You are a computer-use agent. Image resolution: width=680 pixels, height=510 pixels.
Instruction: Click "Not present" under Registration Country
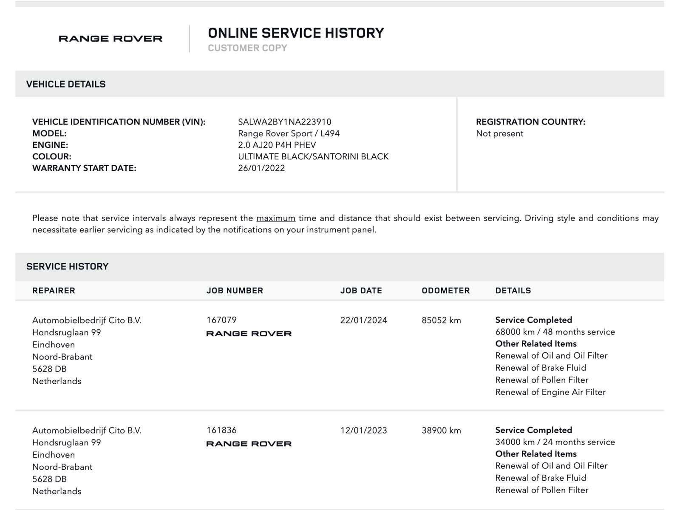[499, 133]
